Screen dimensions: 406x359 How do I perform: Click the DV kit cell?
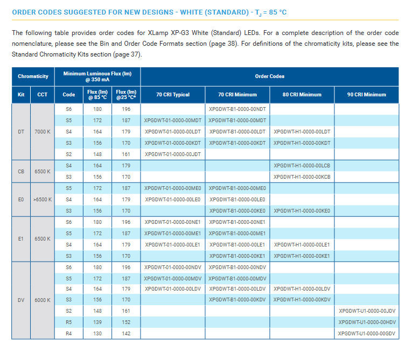(21, 300)
